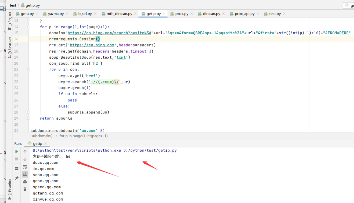Close the mth_dirscan.py tab
This screenshot has width=354, height=203.
pos(135,13)
